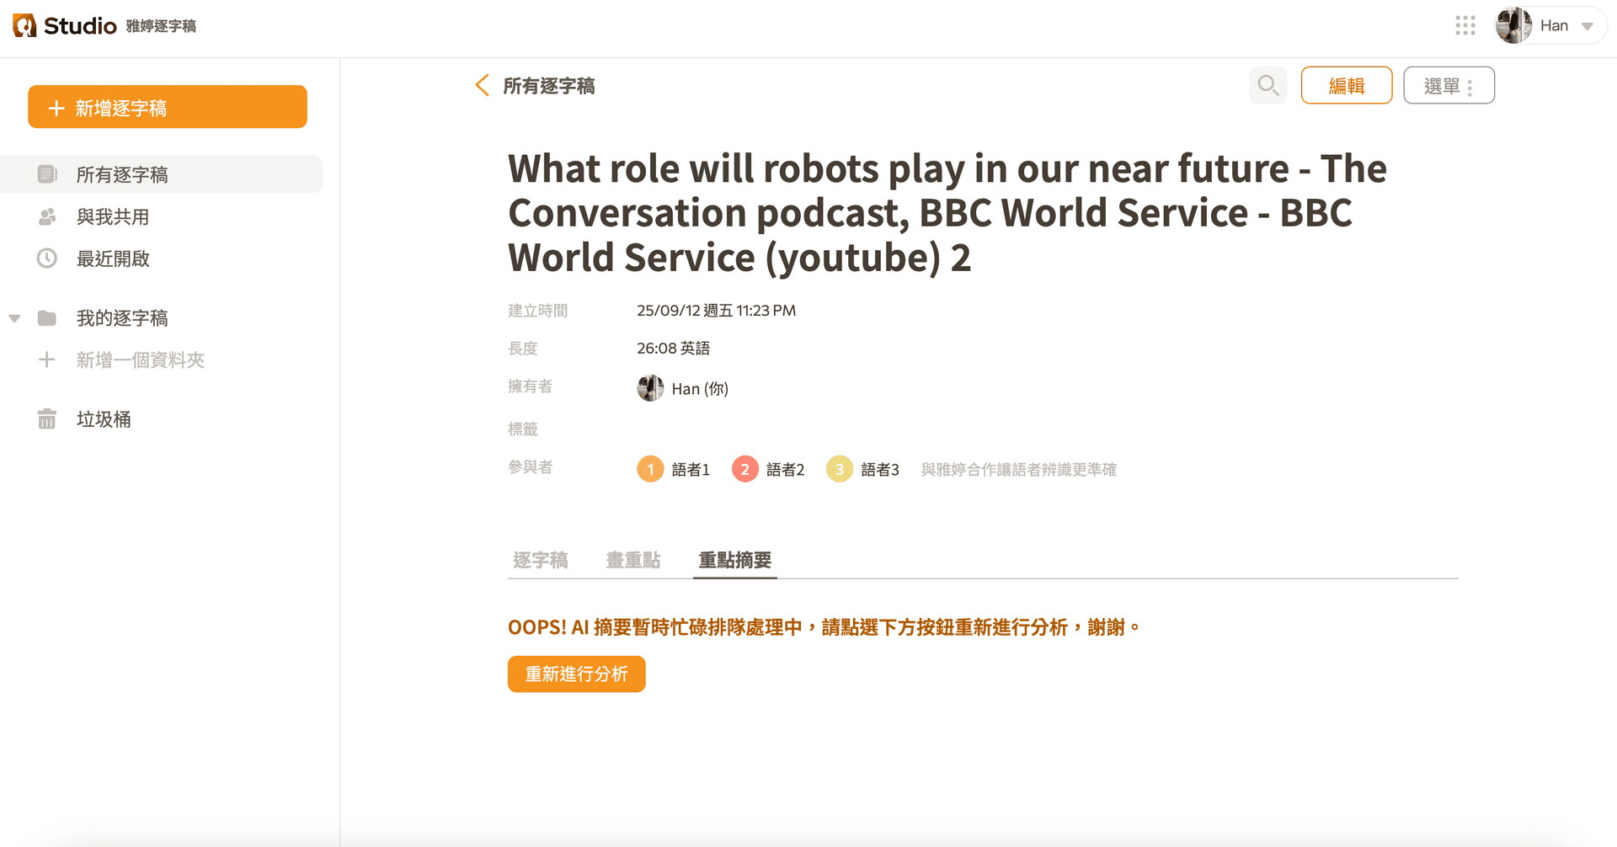Click the 編輯 button
Viewport: 1617px width, 847px height.
1347,85
